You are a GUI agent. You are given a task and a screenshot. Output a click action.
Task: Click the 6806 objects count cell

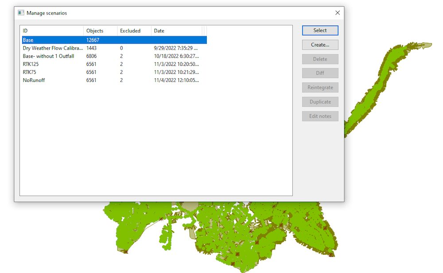click(91, 56)
